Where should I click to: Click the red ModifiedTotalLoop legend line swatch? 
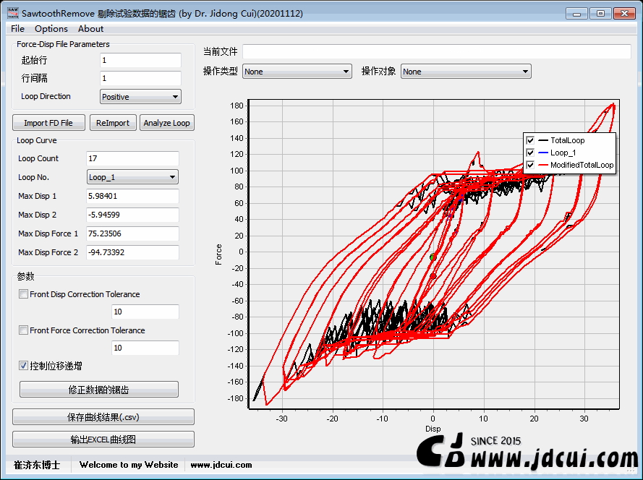click(543, 166)
